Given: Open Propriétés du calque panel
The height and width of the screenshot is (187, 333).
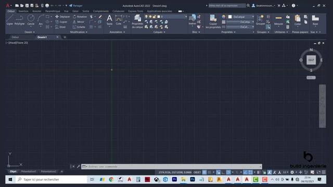Looking at the screenshot, I should click(137, 21).
